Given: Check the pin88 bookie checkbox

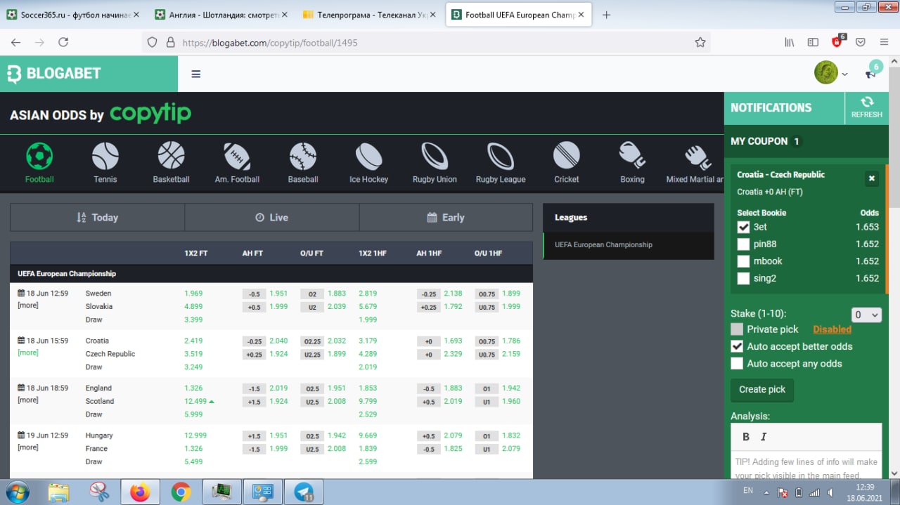Looking at the screenshot, I should [x=743, y=244].
